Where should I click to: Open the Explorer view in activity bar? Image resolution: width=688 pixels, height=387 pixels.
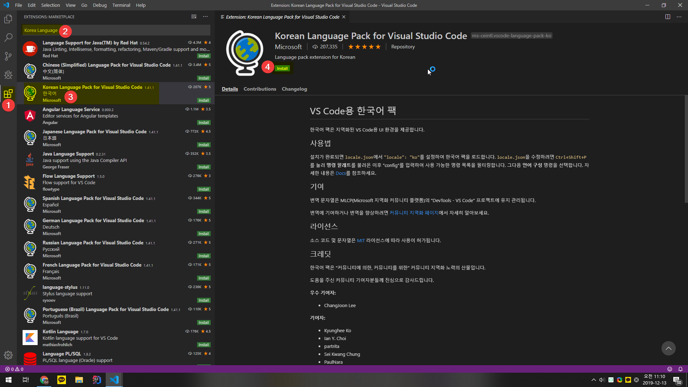[x=8, y=19]
